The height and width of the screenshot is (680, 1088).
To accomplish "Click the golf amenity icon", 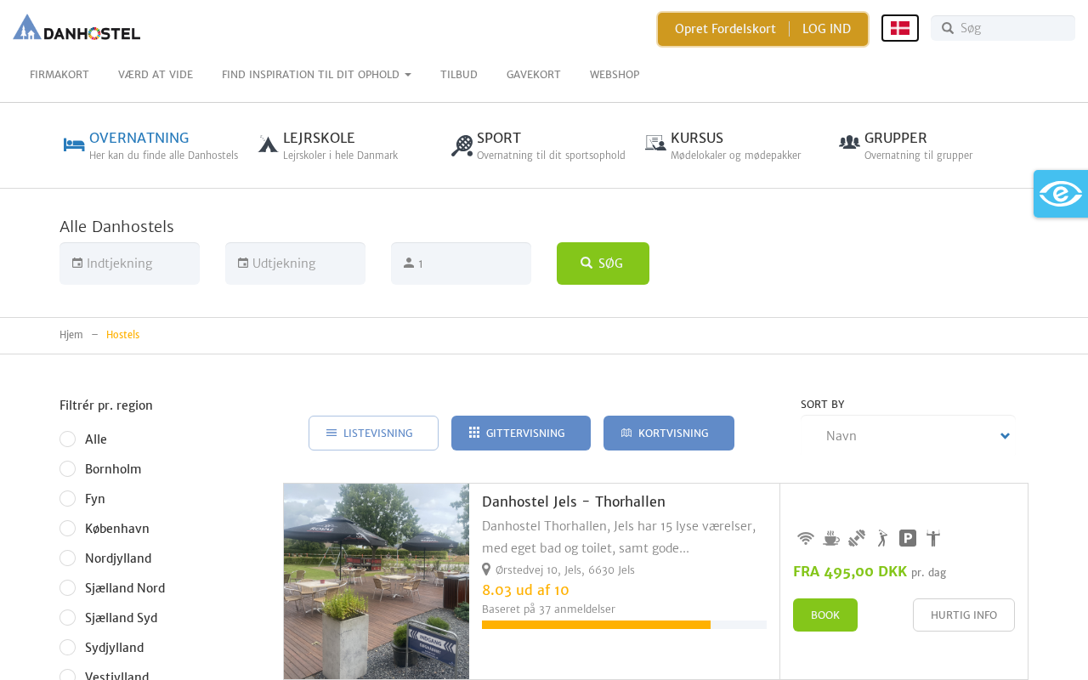I will (882, 538).
